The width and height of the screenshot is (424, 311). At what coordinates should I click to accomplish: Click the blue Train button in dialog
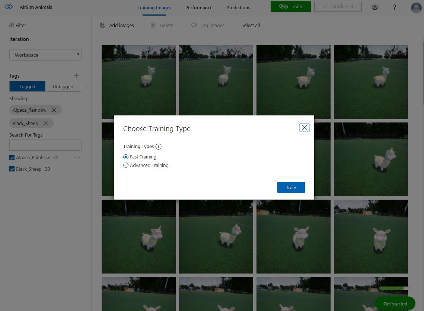[291, 187]
